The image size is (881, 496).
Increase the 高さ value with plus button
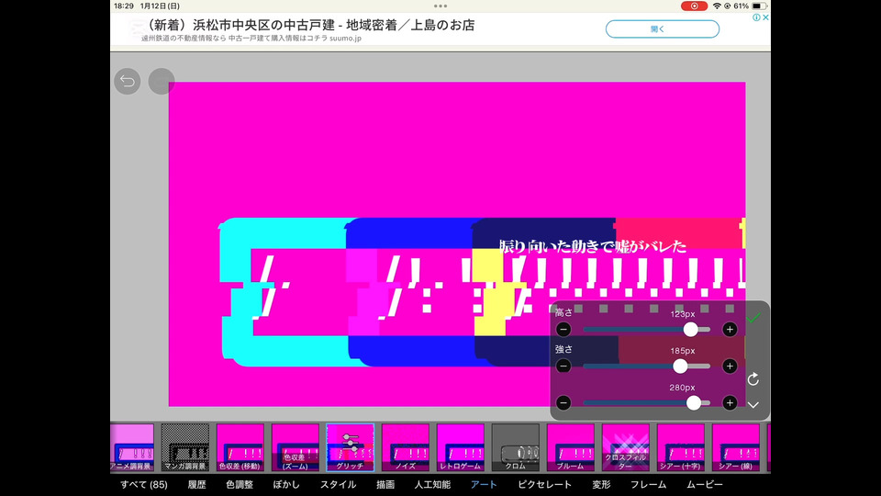coord(730,330)
